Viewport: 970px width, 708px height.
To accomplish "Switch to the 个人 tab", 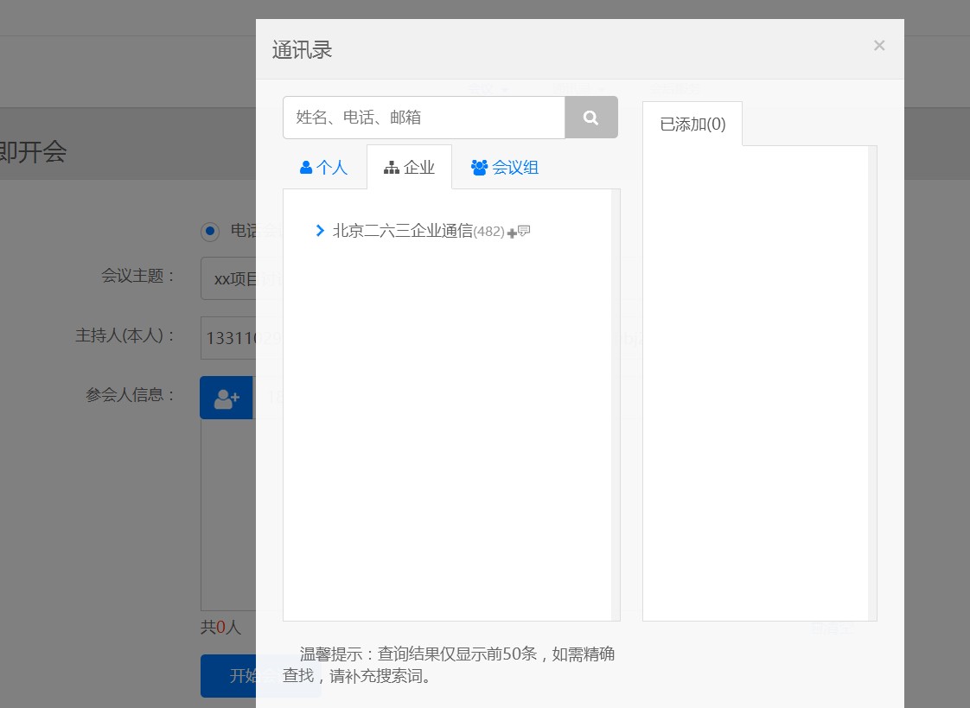I will [x=324, y=168].
